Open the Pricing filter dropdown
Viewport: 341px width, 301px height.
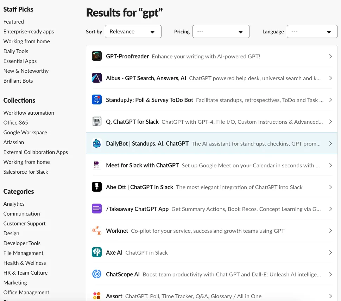221,32
